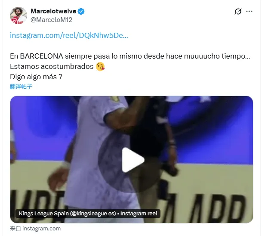Click the Kings League Spain reel caption
The width and height of the screenshot is (265, 236).
88,214
